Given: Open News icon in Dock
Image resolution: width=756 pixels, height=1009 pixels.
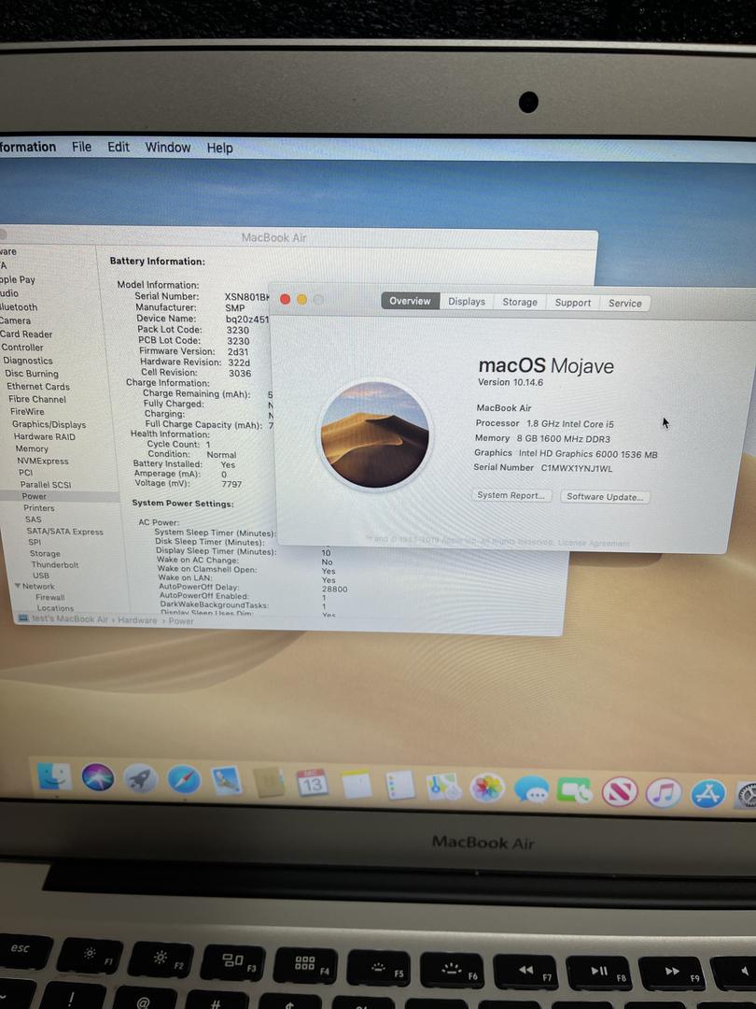Looking at the screenshot, I should tap(620, 792).
